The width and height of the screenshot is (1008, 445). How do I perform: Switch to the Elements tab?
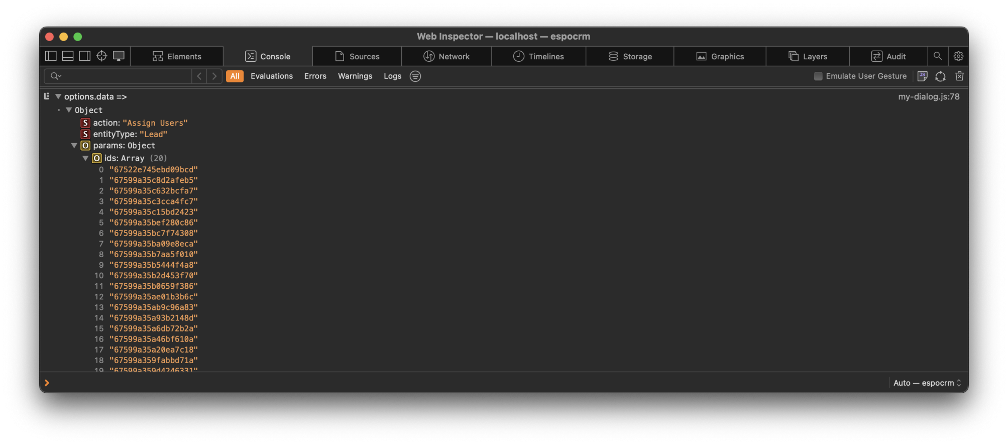177,56
